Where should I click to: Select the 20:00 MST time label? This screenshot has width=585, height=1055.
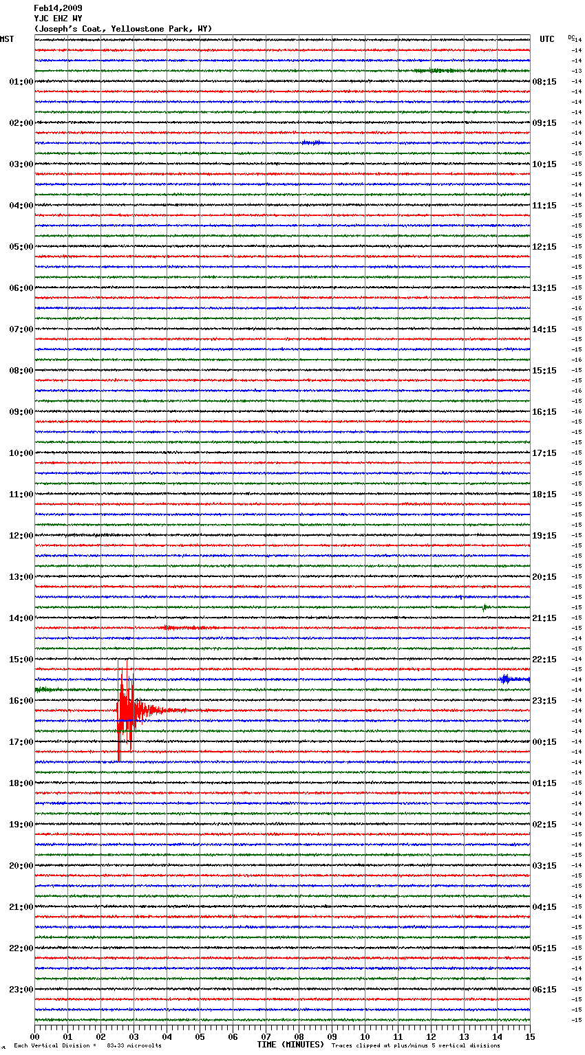[21, 866]
